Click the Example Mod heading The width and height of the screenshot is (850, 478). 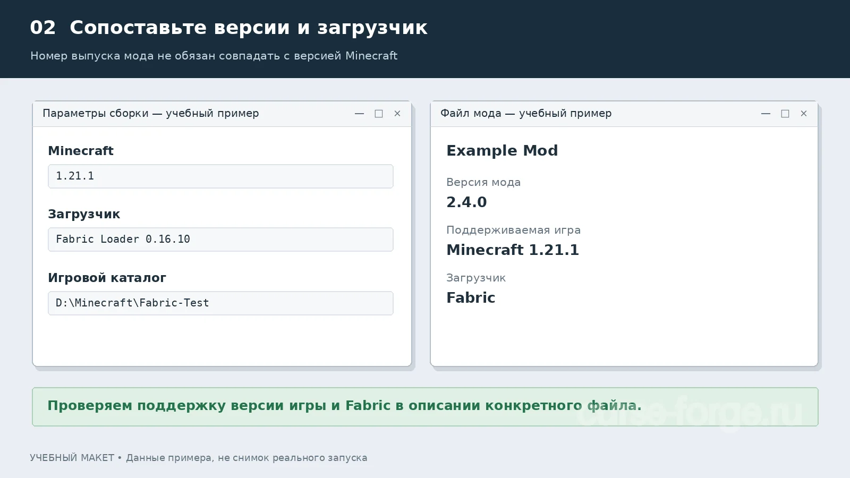502,151
